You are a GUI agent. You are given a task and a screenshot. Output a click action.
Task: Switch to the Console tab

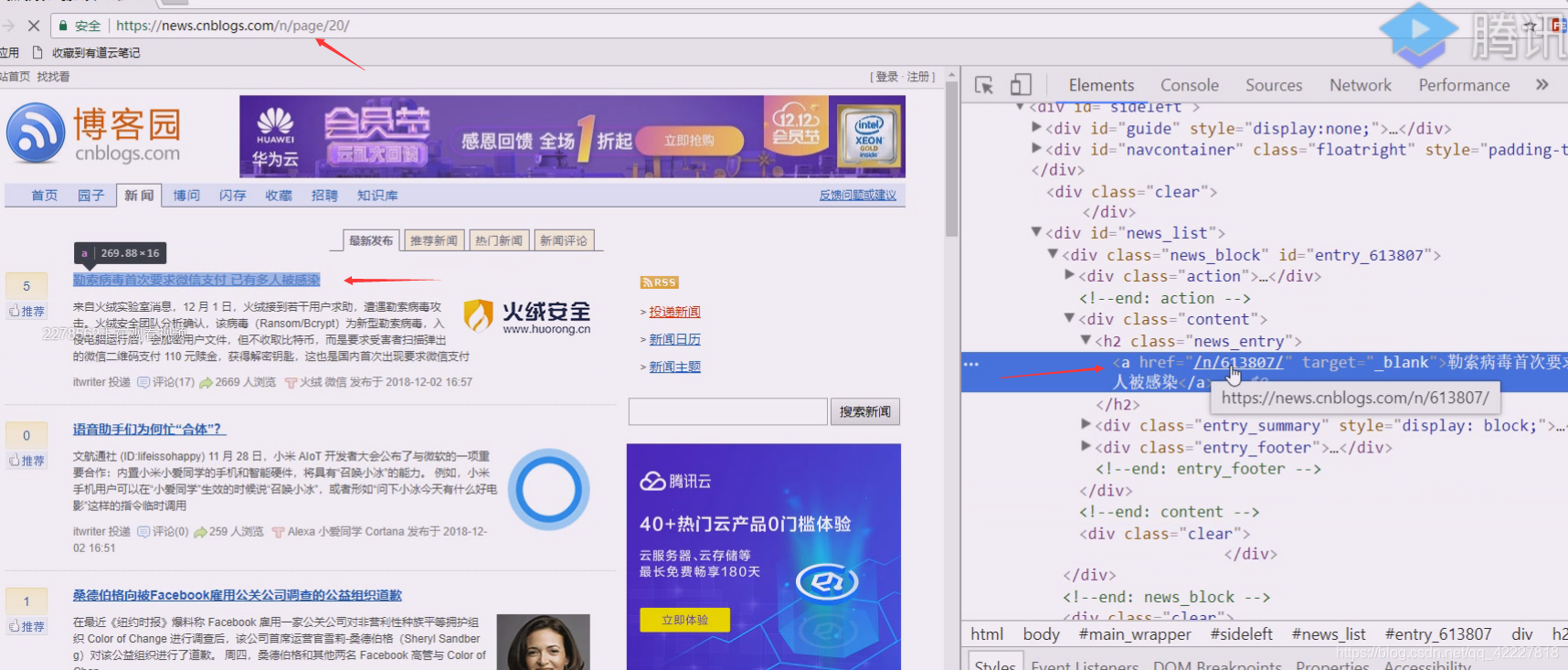click(x=1190, y=85)
